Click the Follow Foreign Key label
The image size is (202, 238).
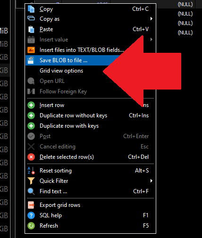tap(63, 91)
